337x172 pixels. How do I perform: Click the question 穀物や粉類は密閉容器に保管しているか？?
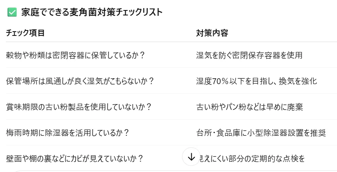pos(76,55)
